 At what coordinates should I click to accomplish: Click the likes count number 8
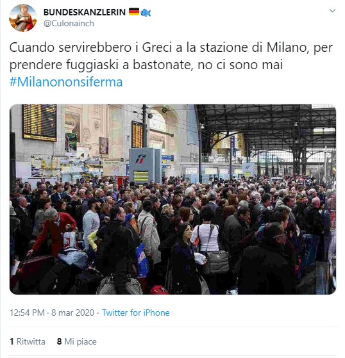(x=59, y=341)
